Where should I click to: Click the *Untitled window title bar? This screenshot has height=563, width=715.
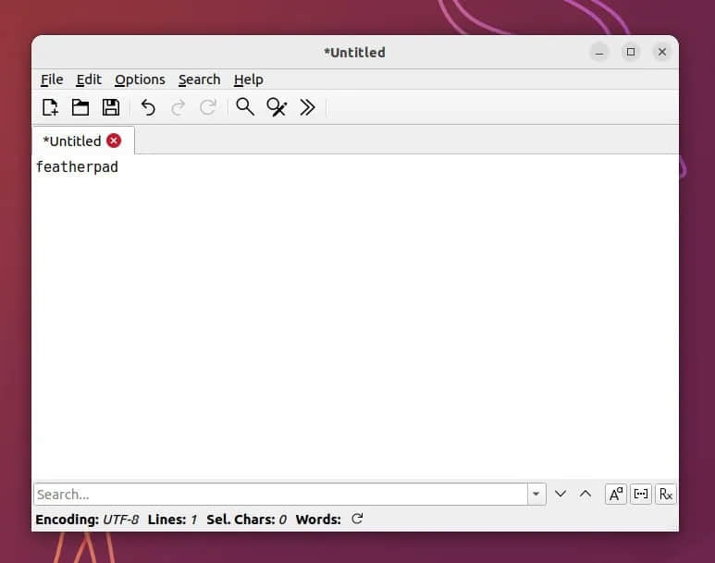[x=354, y=53]
